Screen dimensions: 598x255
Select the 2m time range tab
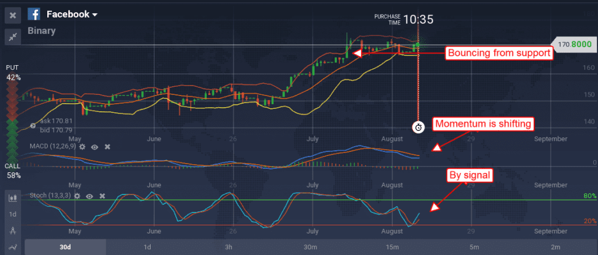[556, 247]
